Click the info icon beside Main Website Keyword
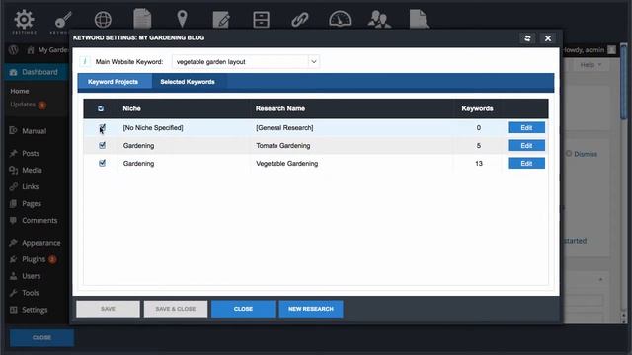The image size is (632, 355). 85,61
